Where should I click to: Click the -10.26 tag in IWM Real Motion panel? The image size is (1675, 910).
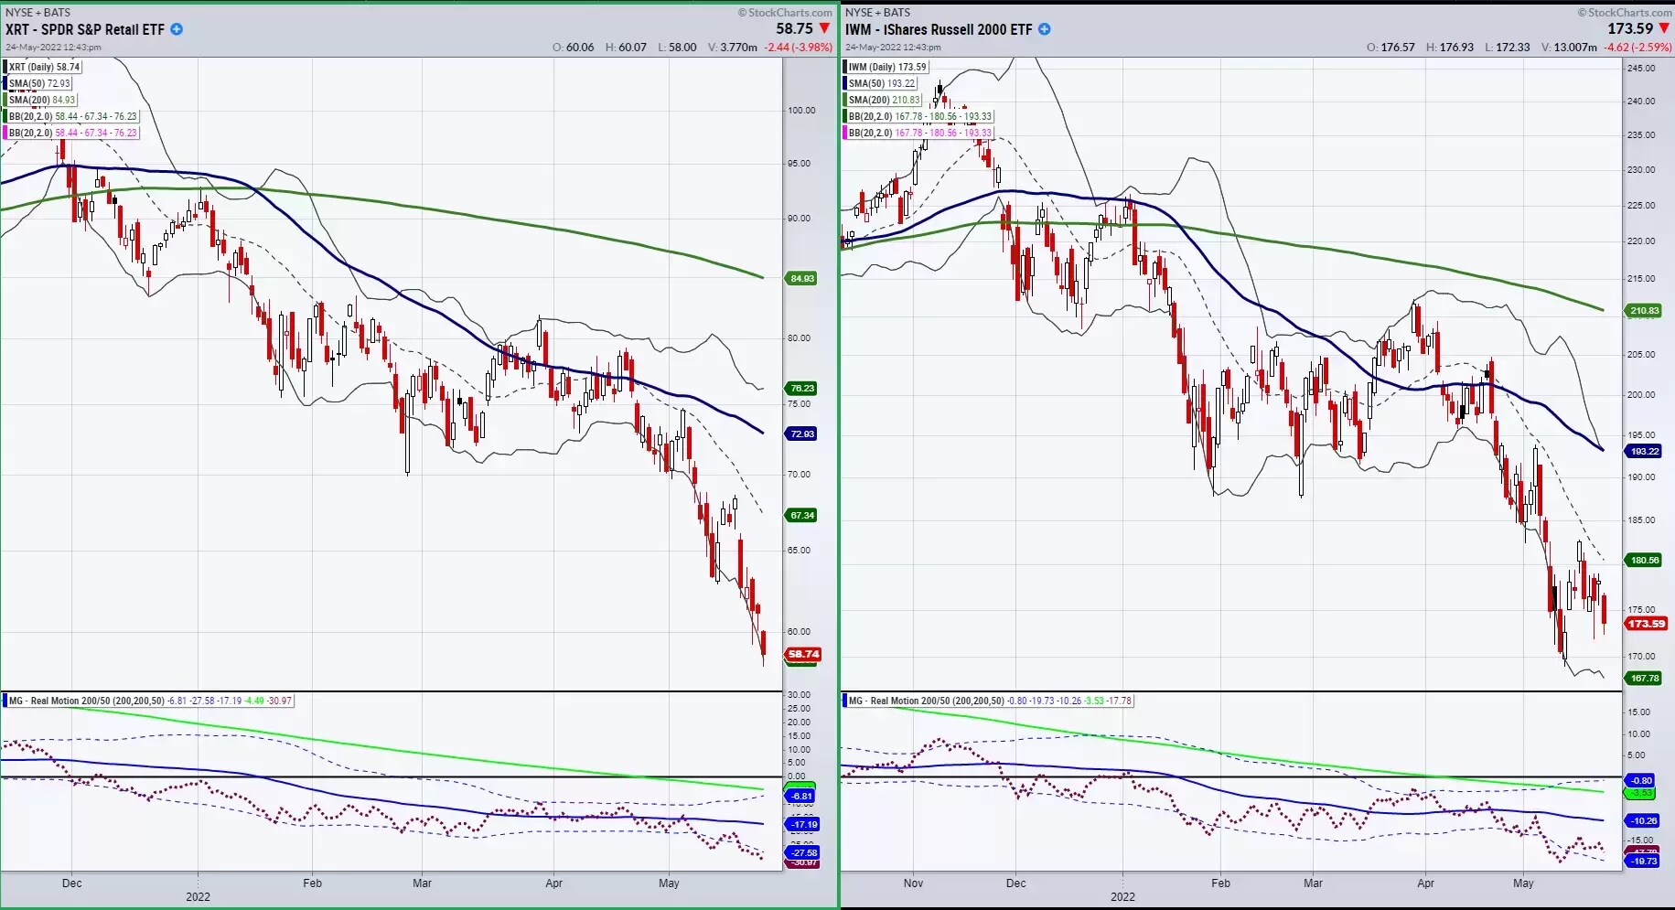point(1642,820)
